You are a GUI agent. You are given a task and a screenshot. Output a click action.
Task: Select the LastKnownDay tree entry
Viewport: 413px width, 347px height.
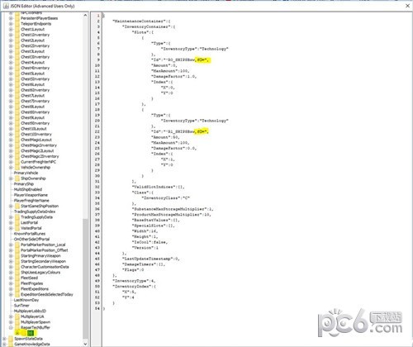tap(26, 300)
